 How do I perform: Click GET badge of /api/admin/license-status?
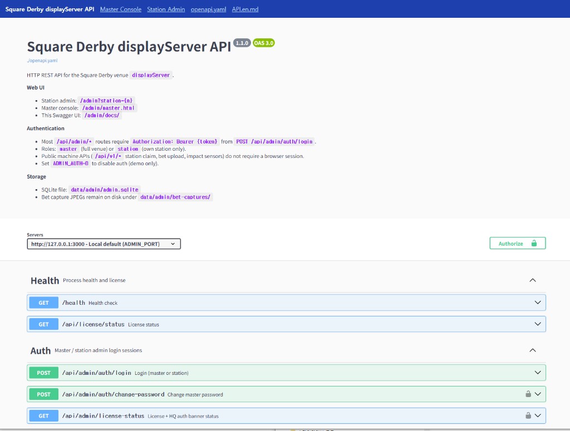pyautogui.click(x=43, y=416)
